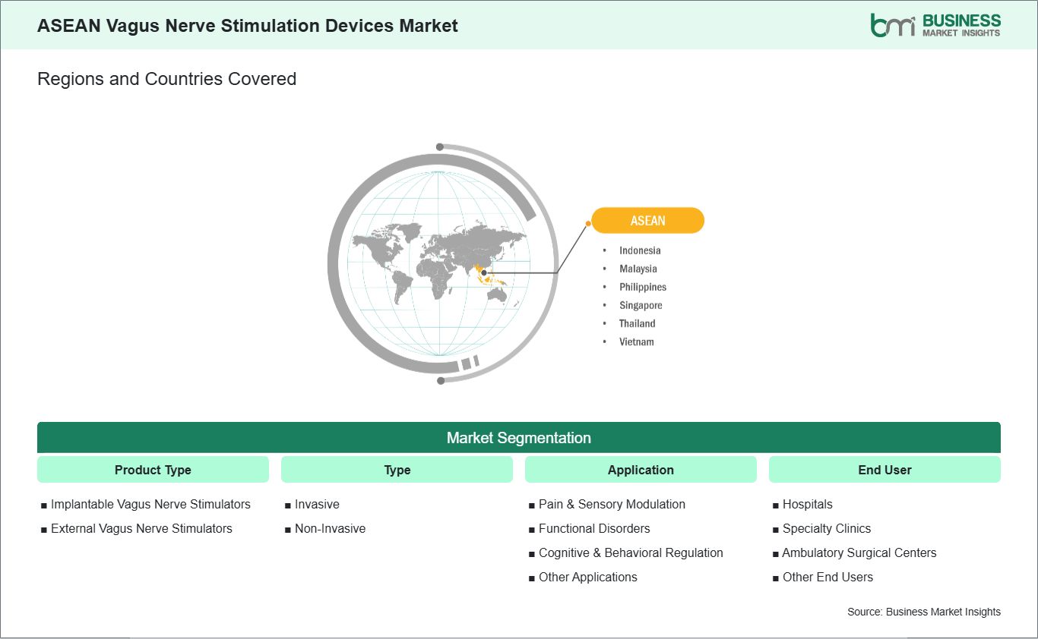This screenshot has width=1038, height=639.
Task: Click the dark dot atop the globe ring
Action: (440, 147)
